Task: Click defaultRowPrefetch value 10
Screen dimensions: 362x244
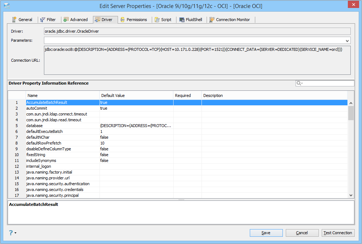Action: click(136, 143)
